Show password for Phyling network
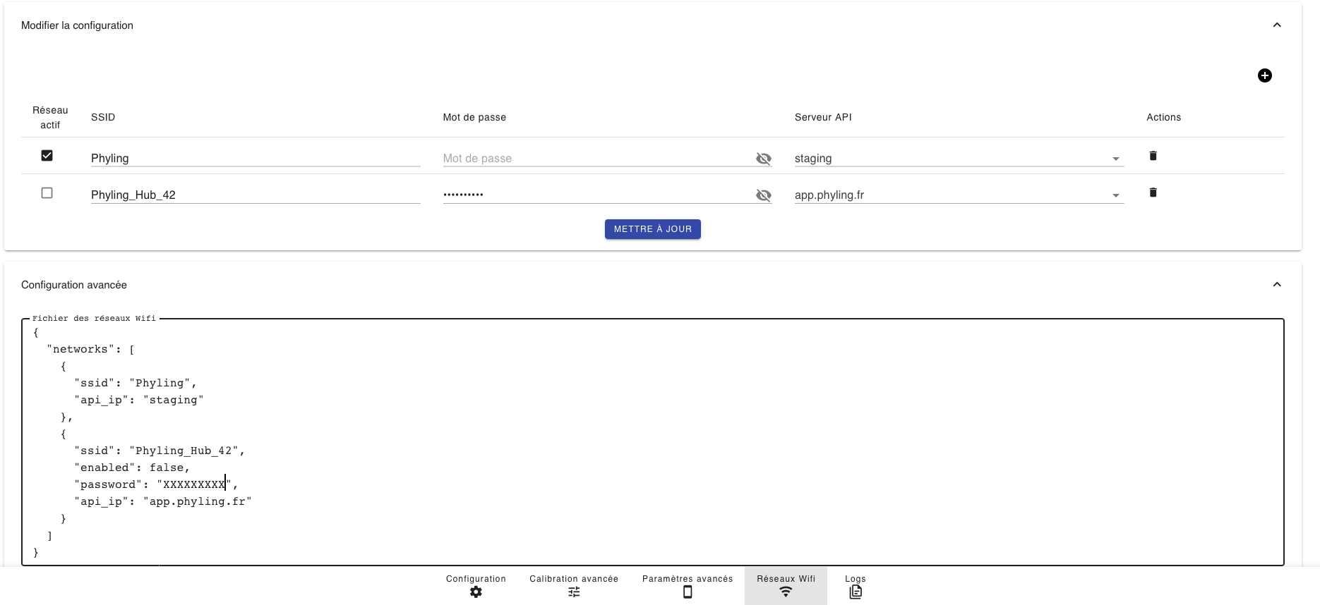Image resolution: width=1320 pixels, height=605 pixels. (763, 159)
